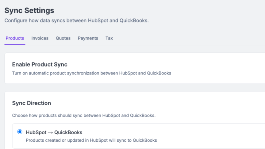The height and width of the screenshot is (149, 265).
Task: Select the HubSpot → QuickBooks radio button
Action: [20, 132]
